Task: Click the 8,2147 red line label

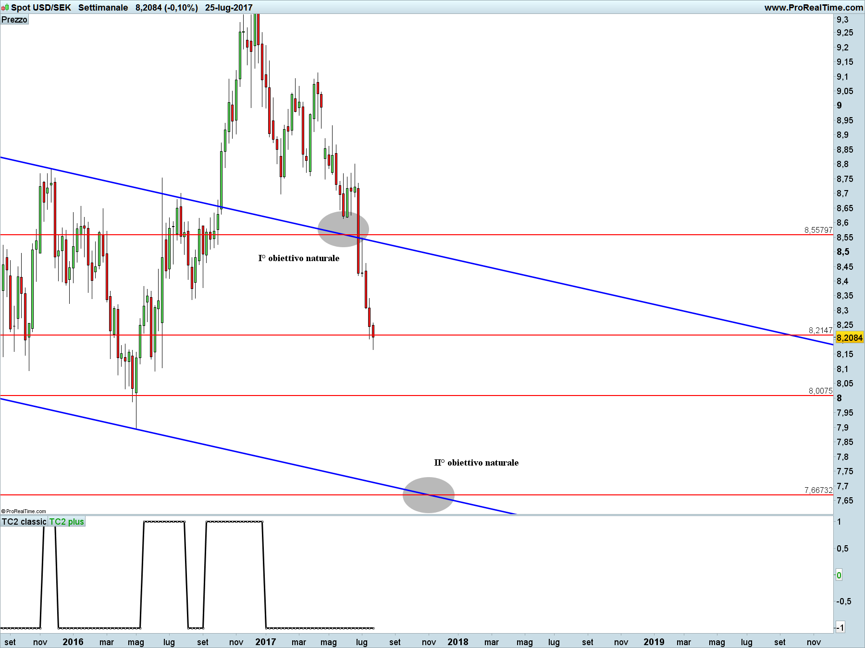Action: tap(820, 330)
